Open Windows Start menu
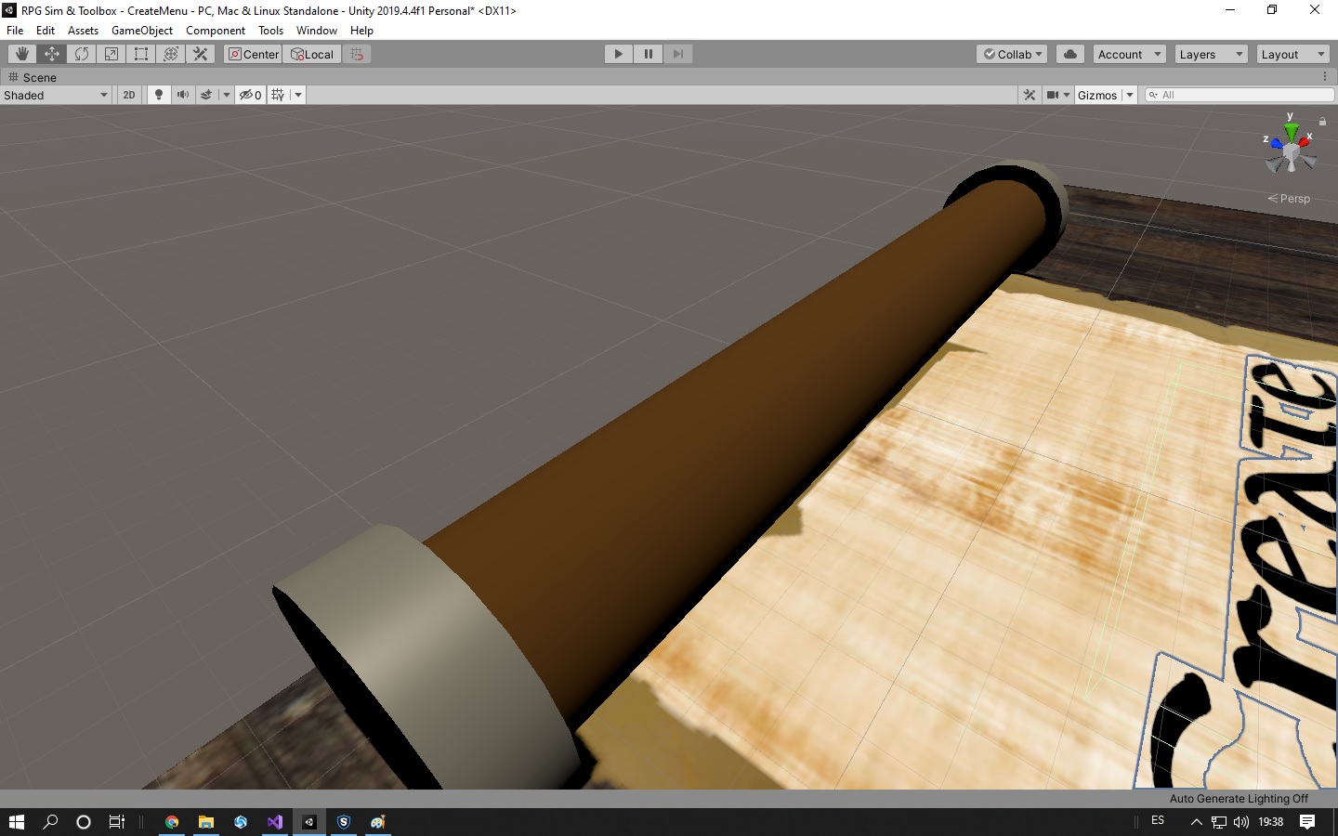 tap(17, 822)
